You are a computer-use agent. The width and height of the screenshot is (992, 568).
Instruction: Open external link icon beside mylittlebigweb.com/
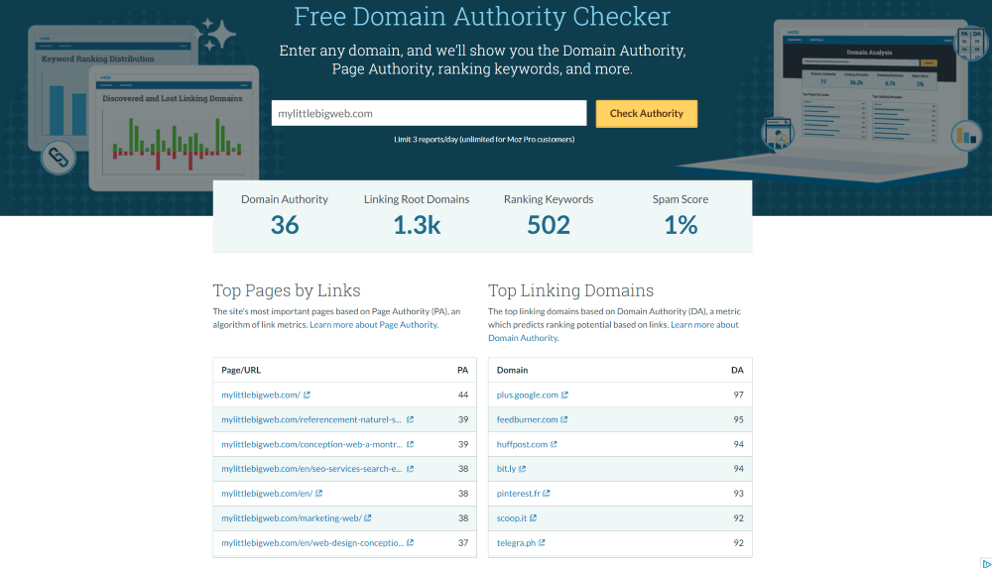coord(307,396)
